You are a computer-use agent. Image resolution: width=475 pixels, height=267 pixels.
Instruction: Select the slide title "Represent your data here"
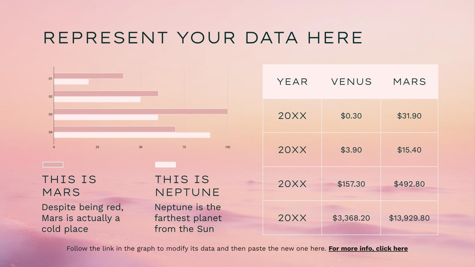tap(203, 38)
